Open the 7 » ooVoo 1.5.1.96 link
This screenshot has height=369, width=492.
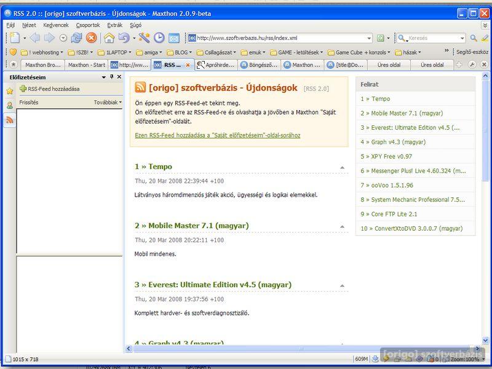tap(387, 185)
